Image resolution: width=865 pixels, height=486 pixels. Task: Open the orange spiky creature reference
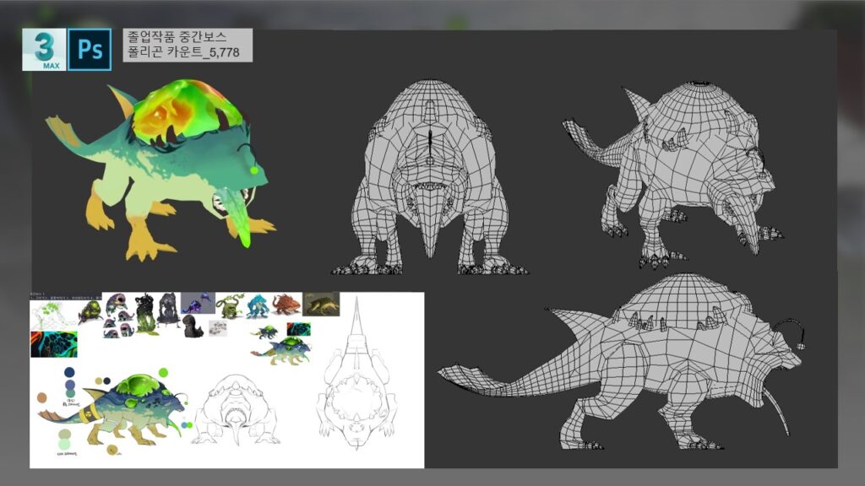point(286,305)
